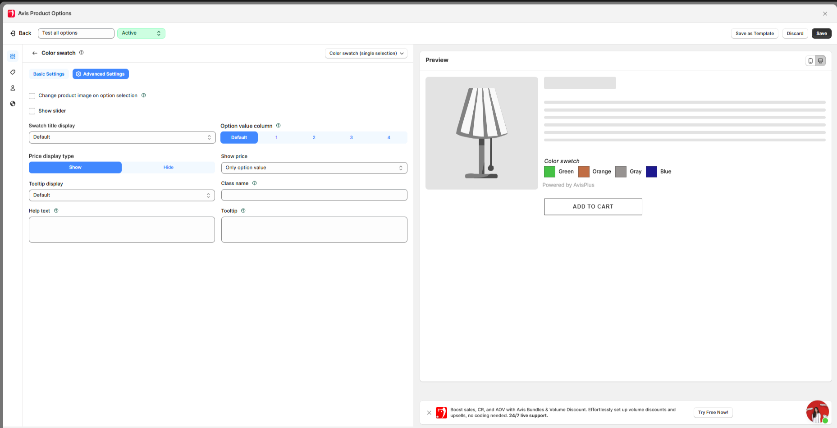Click help icon next to Option value column

point(278,126)
